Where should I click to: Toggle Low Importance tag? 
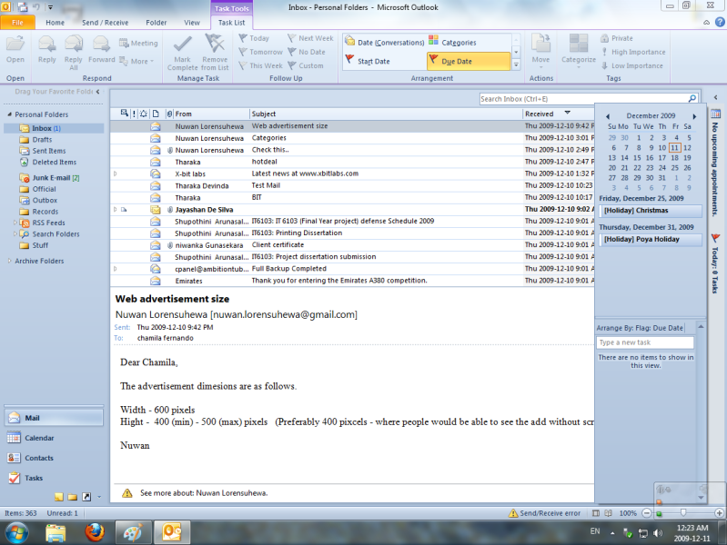click(x=631, y=65)
